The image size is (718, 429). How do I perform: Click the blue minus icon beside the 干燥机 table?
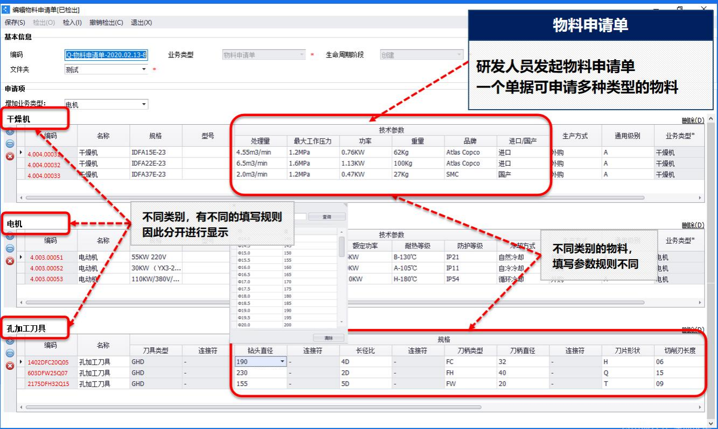point(10,144)
